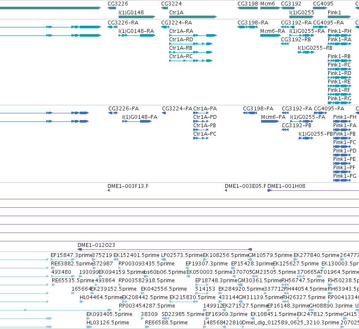Select the DME1-003E05.F clone label
The image size is (359, 329).
246,186
